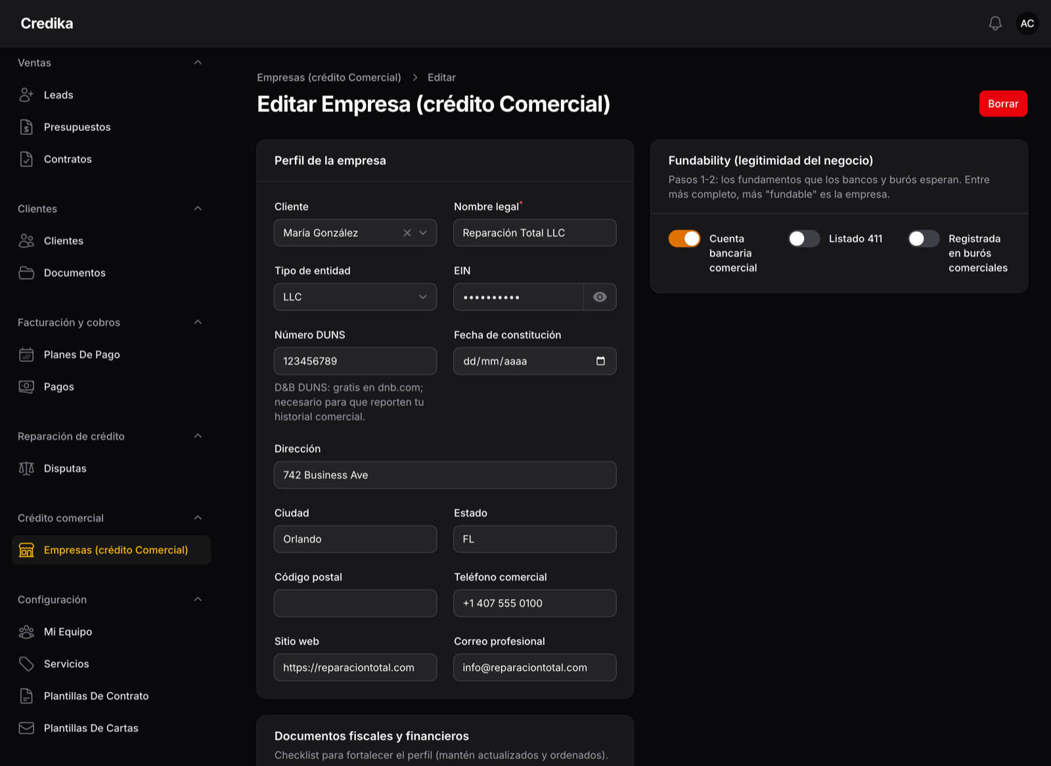Click the Correo profesional field

coord(535,667)
